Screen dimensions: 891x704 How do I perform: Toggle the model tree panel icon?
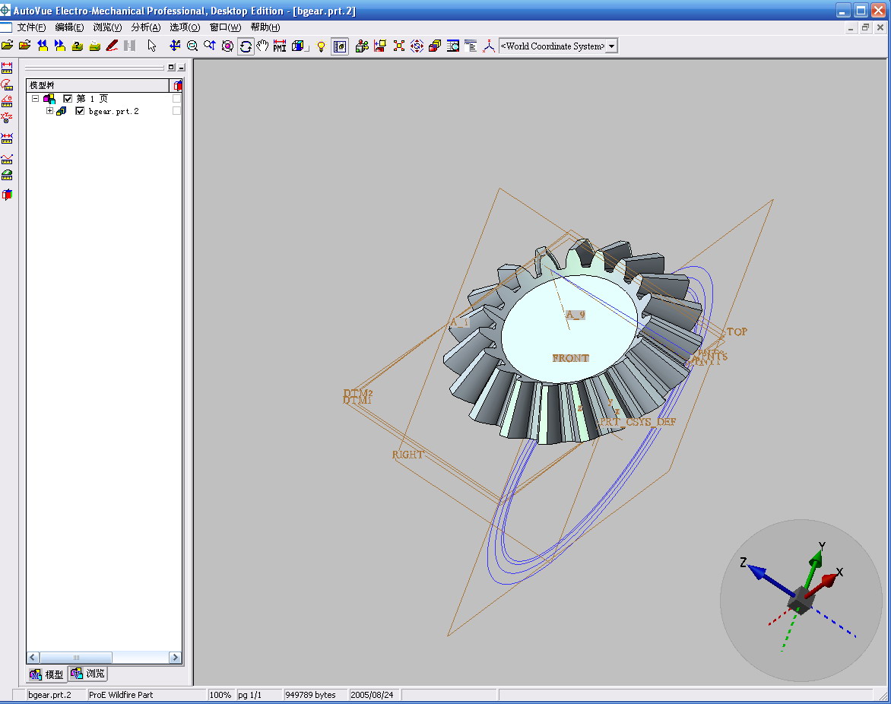(340, 46)
